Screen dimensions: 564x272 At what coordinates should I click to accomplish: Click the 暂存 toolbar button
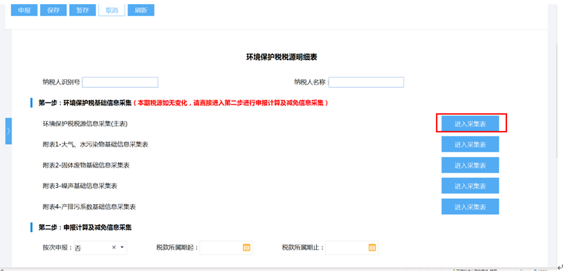(82, 11)
